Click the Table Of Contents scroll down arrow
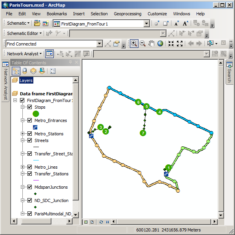235x235 pixels. (76, 215)
